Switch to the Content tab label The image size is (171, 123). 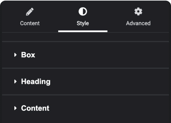click(30, 23)
